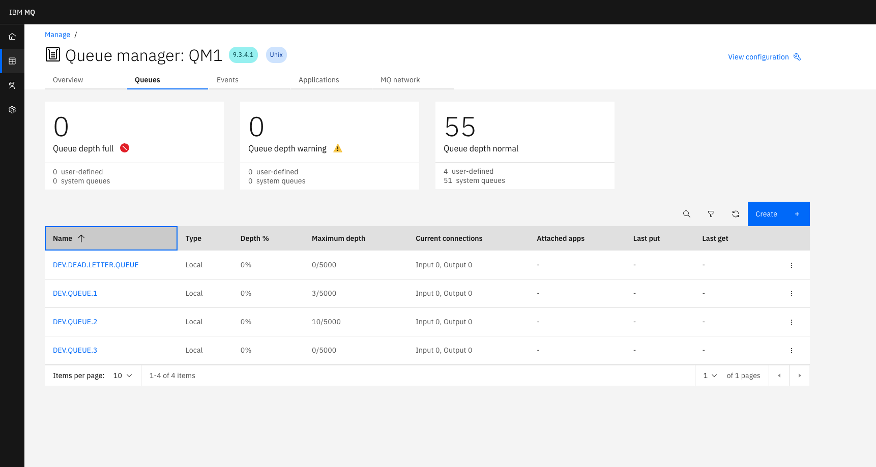Navigate back via the Manage breadcrumb
The image size is (876, 467).
(x=57, y=35)
